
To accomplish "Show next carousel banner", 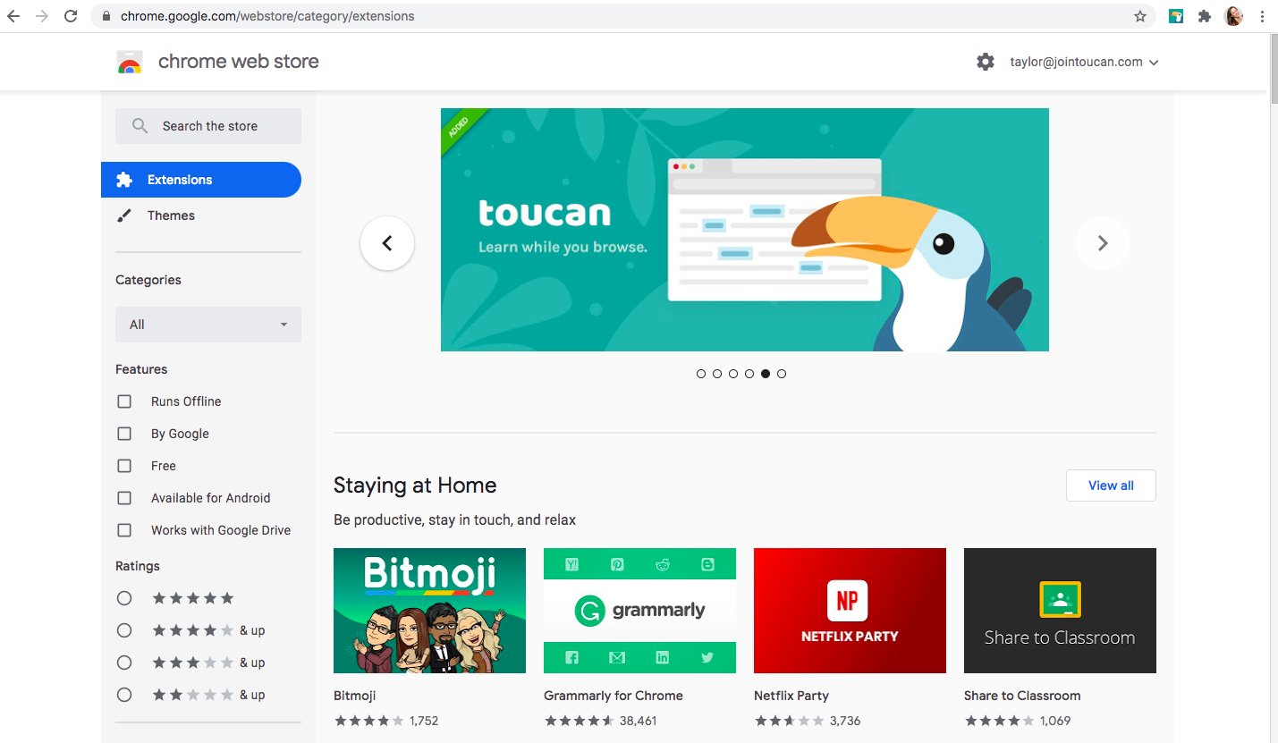I will coord(1103,243).
